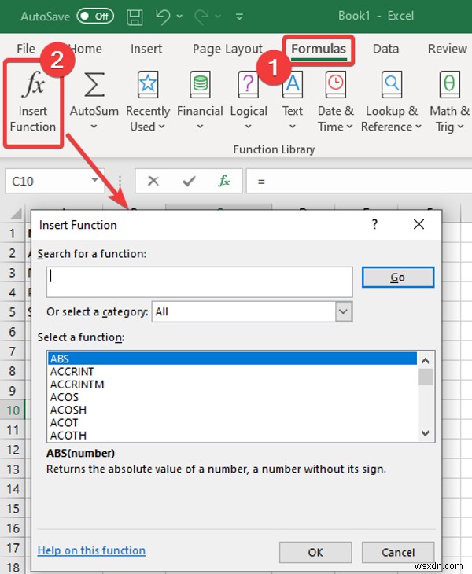The height and width of the screenshot is (574, 472).
Task: Open the Financial functions icon
Action: (x=200, y=85)
